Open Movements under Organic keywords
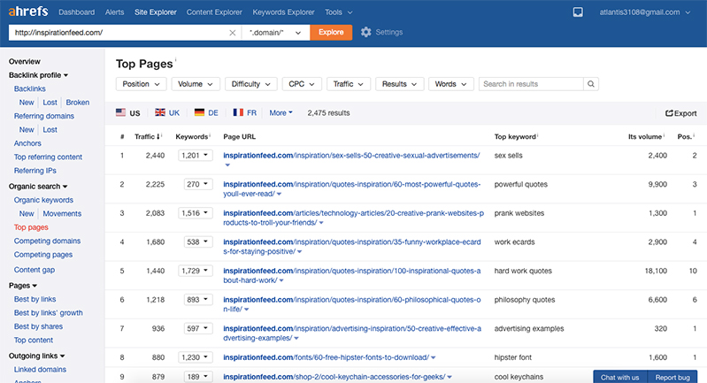The width and height of the screenshot is (707, 383). [62, 213]
